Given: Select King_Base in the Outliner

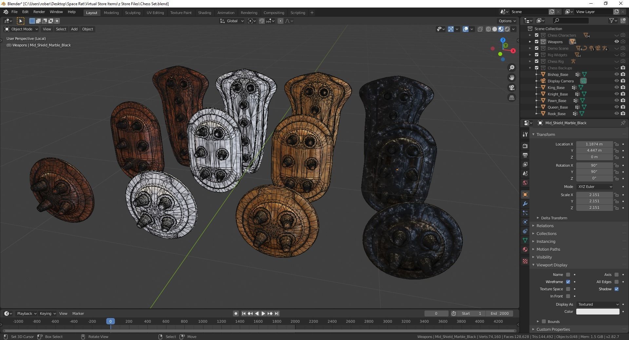Looking at the screenshot, I should pos(556,88).
